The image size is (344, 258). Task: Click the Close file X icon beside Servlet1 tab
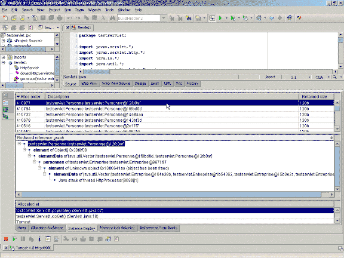coord(67,28)
